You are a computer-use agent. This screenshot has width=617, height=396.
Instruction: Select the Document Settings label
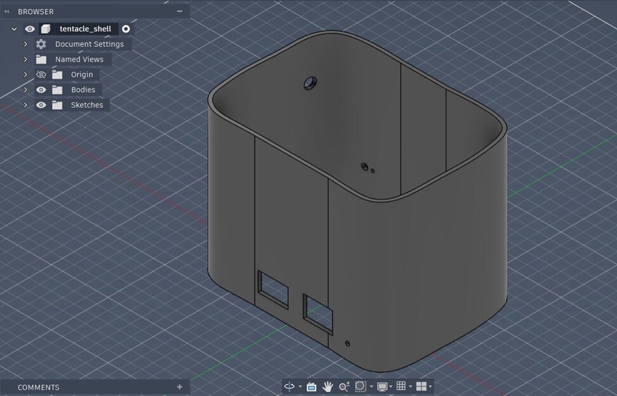point(90,44)
